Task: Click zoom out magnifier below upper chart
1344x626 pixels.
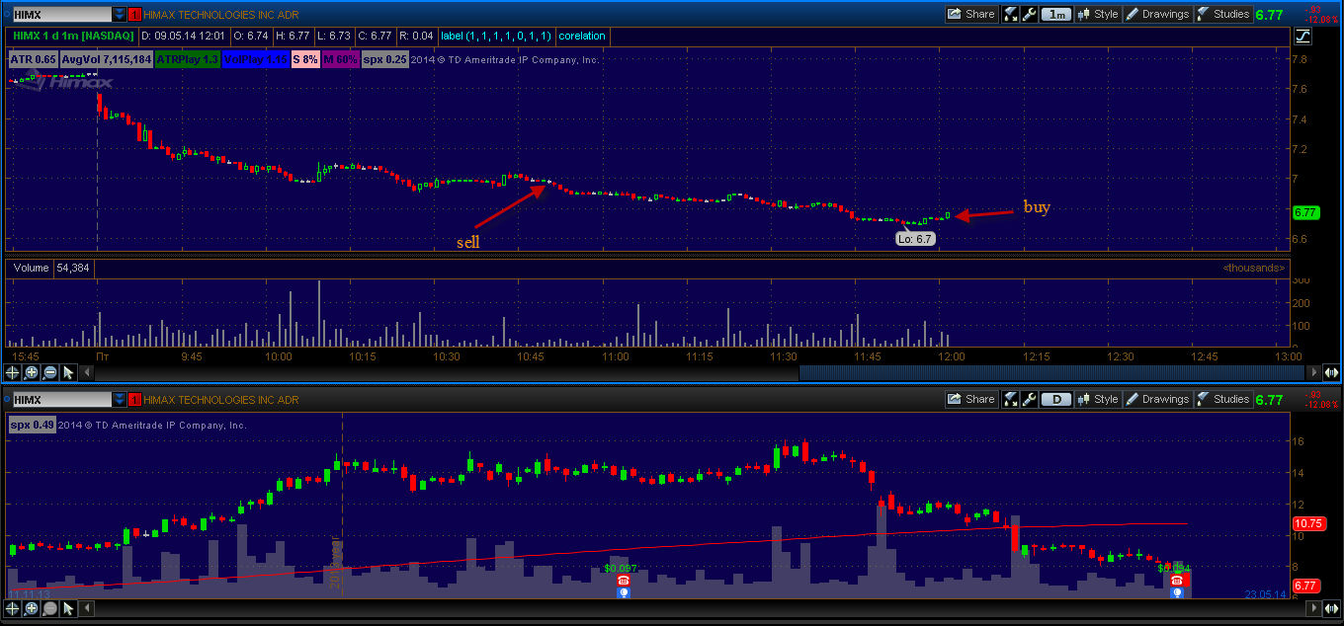Action: click(x=49, y=372)
